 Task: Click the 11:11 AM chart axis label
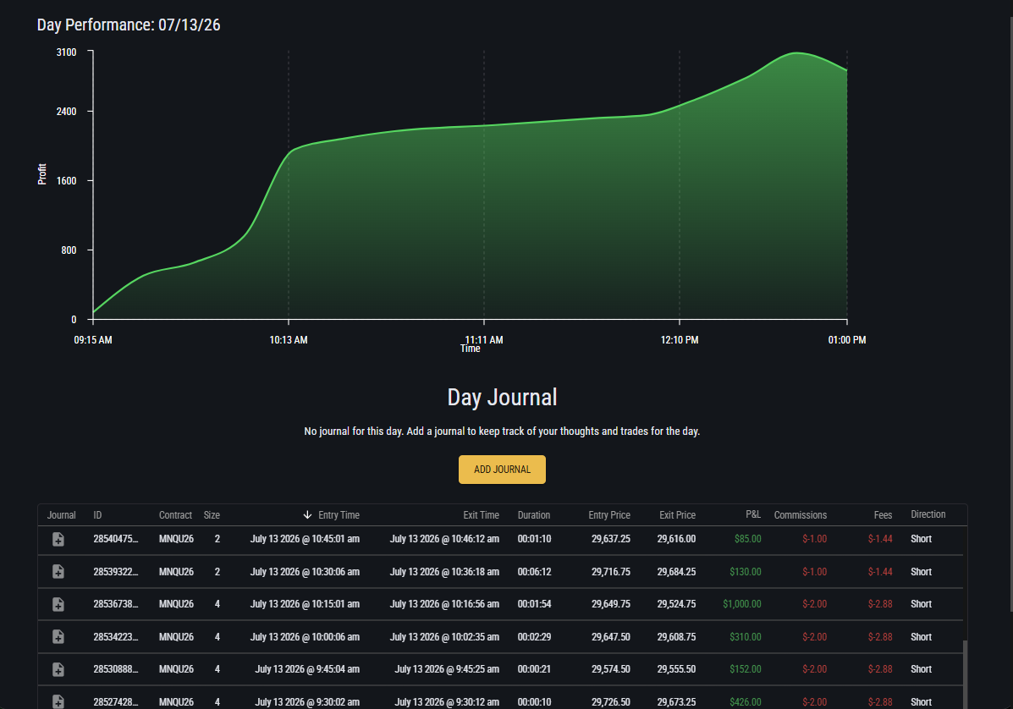(484, 339)
